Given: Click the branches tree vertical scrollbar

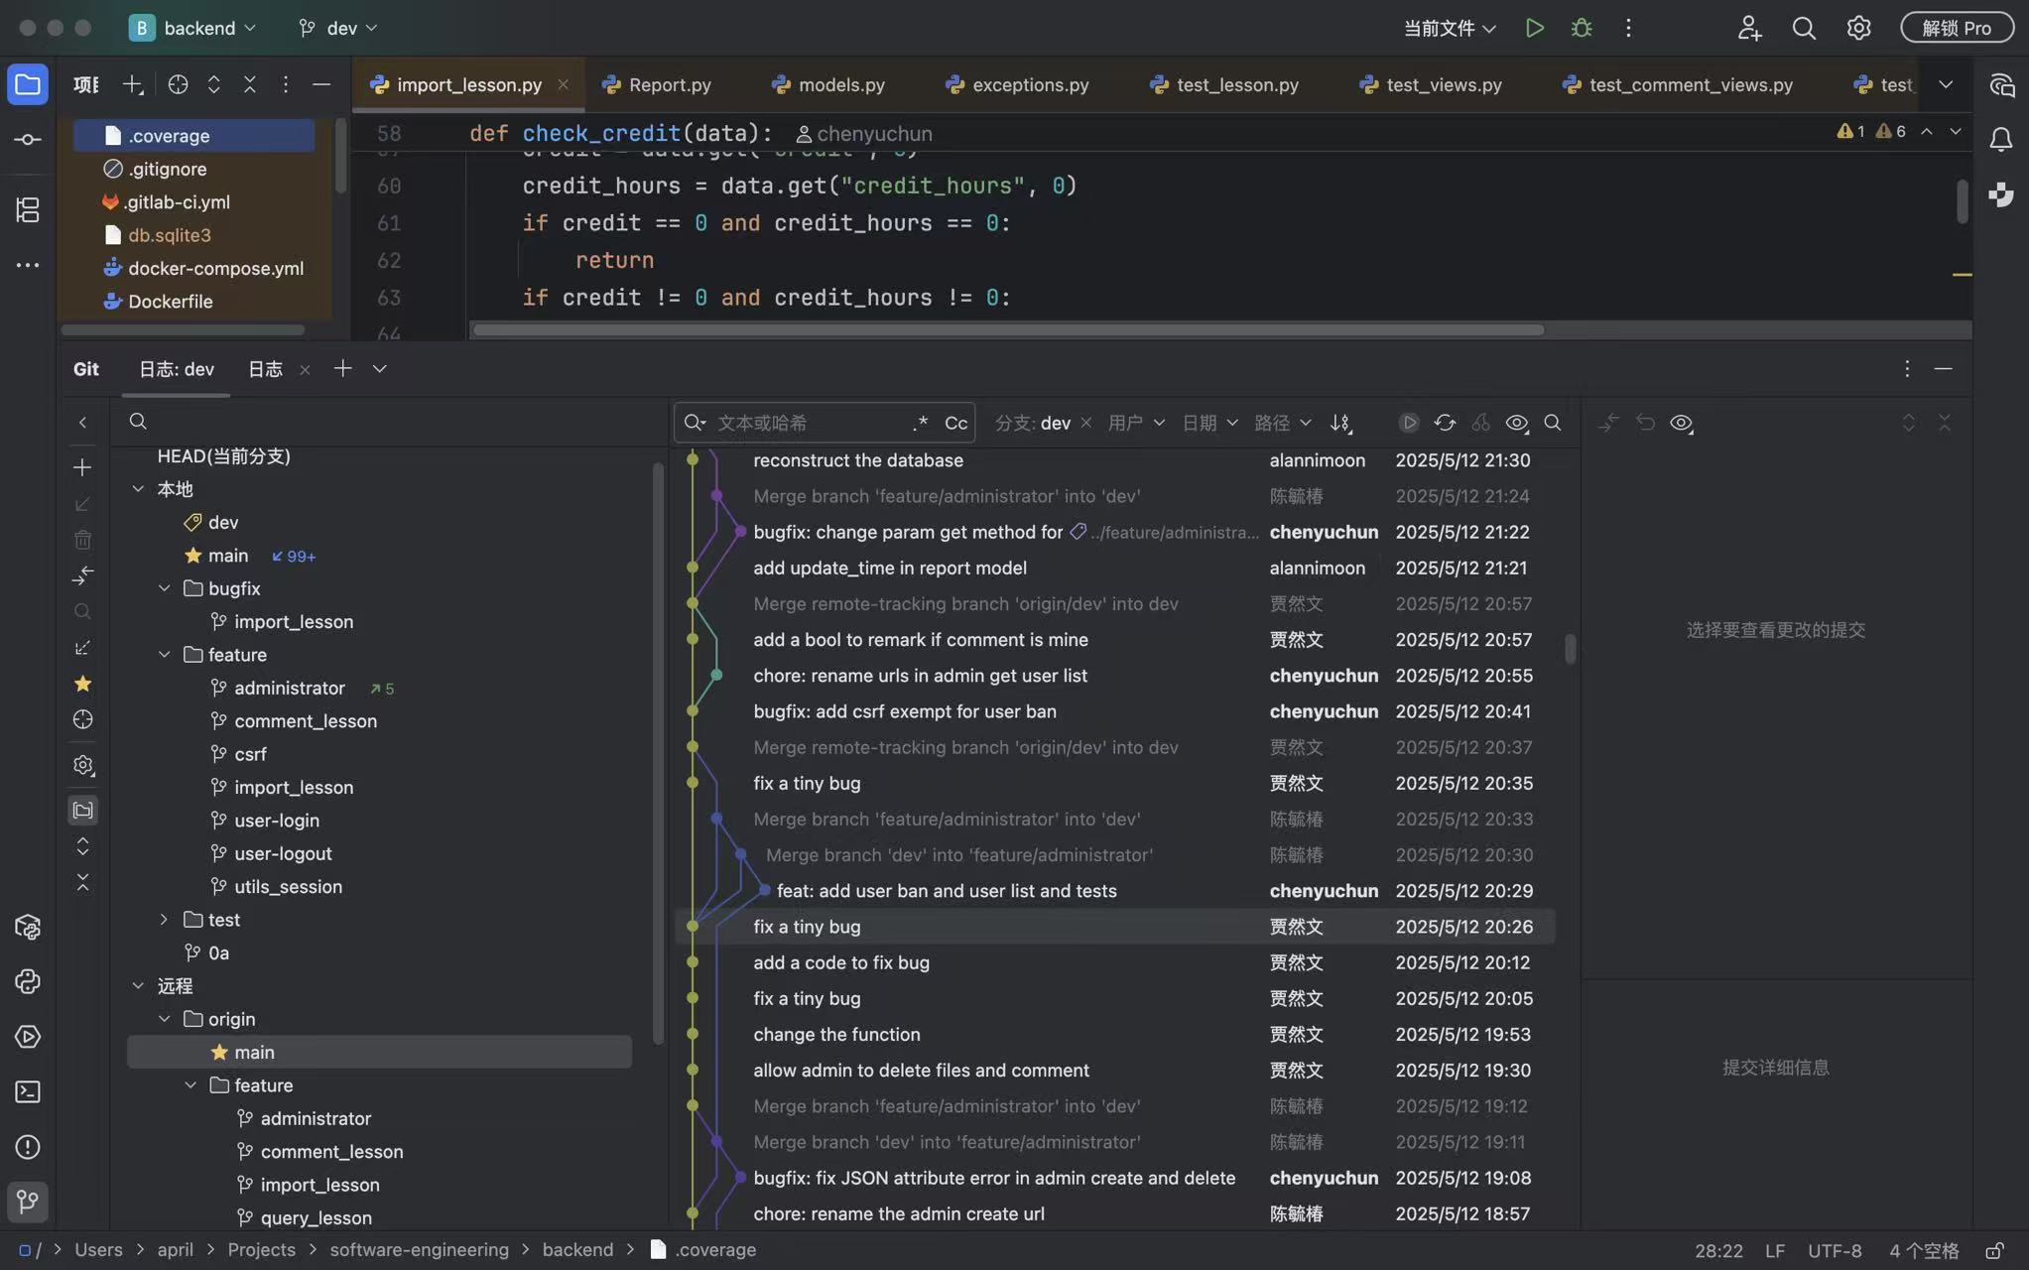Looking at the screenshot, I should pyautogui.click(x=658, y=754).
